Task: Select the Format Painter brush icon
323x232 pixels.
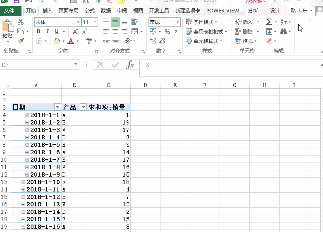Action: tap(21, 41)
